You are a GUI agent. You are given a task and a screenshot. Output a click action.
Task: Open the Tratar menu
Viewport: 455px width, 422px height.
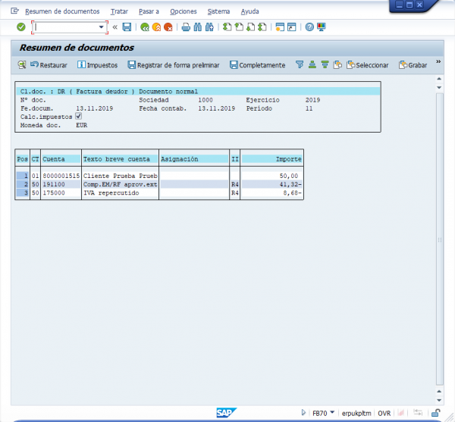pyautogui.click(x=119, y=11)
